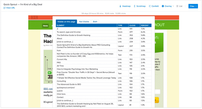Select the 'PRO' link row
202x109 pixels.
click(x=104, y=62)
